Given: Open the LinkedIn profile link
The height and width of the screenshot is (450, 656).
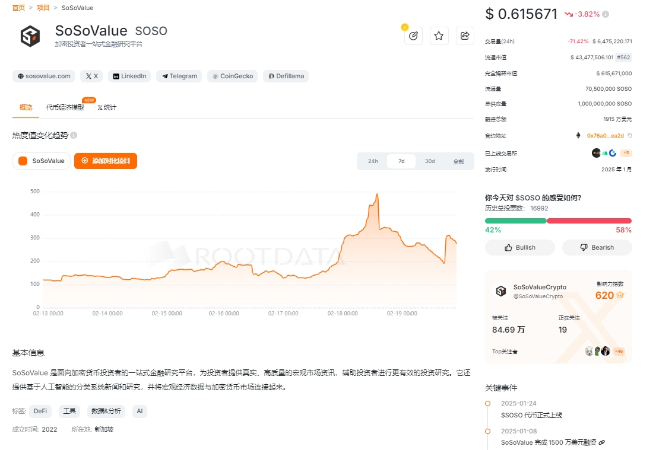Looking at the screenshot, I should (x=129, y=76).
